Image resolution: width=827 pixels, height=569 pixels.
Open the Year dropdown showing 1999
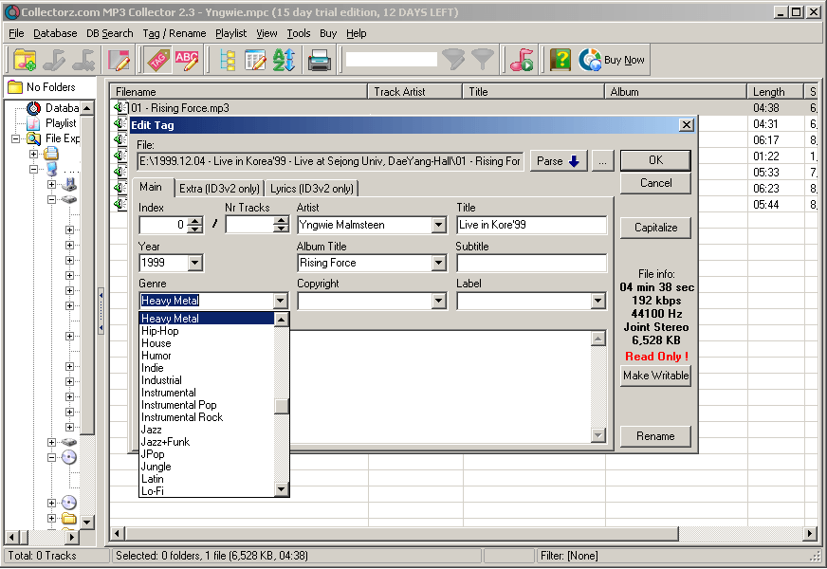194,264
